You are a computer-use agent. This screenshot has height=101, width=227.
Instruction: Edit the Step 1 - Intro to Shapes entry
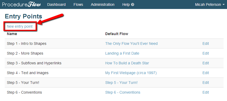point(206,44)
